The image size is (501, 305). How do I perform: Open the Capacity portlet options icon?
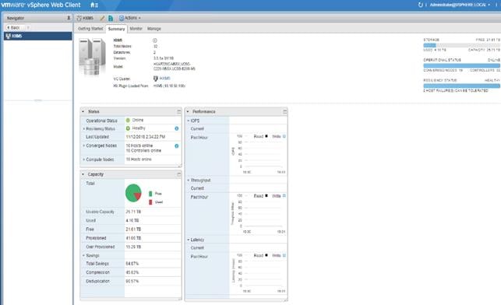tap(179, 174)
